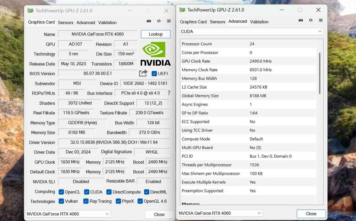Click the refresh icon in left GPU-Z window
Image resolution: width=356 pixels, height=221 pixels.
(159, 21)
